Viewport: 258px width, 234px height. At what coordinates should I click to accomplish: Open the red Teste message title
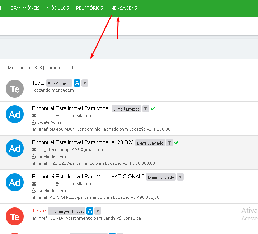click(39, 211)
